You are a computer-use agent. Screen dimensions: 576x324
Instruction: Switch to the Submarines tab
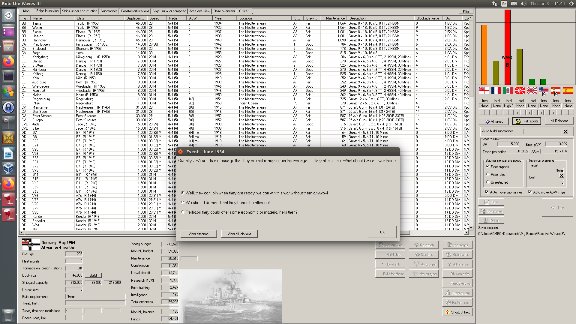109,11
